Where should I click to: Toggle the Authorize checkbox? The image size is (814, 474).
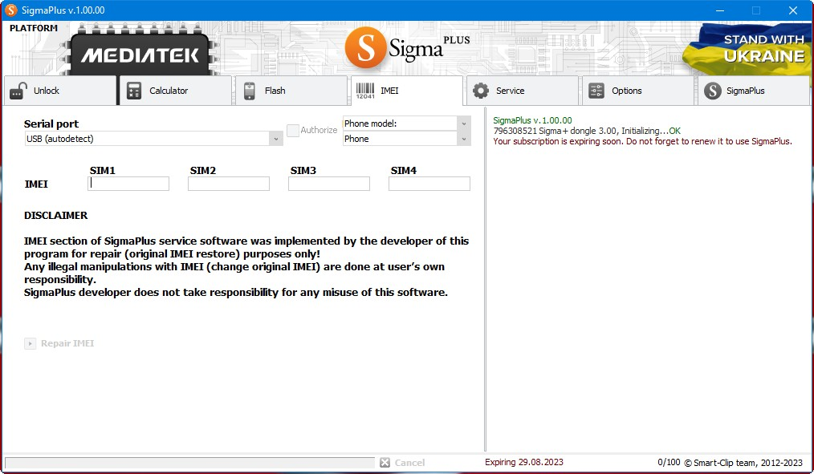[x=294, y=130]
